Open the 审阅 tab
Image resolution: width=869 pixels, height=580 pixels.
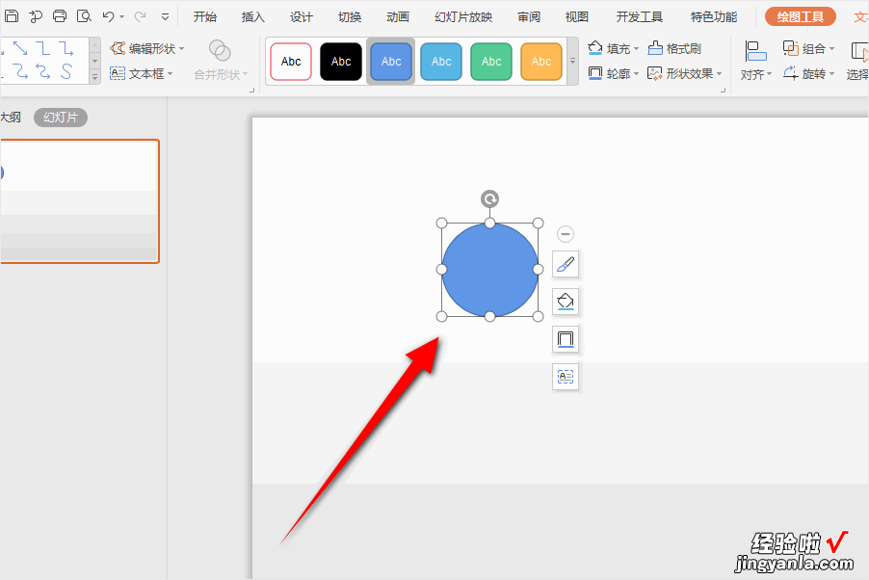click(x=529, y=17)
